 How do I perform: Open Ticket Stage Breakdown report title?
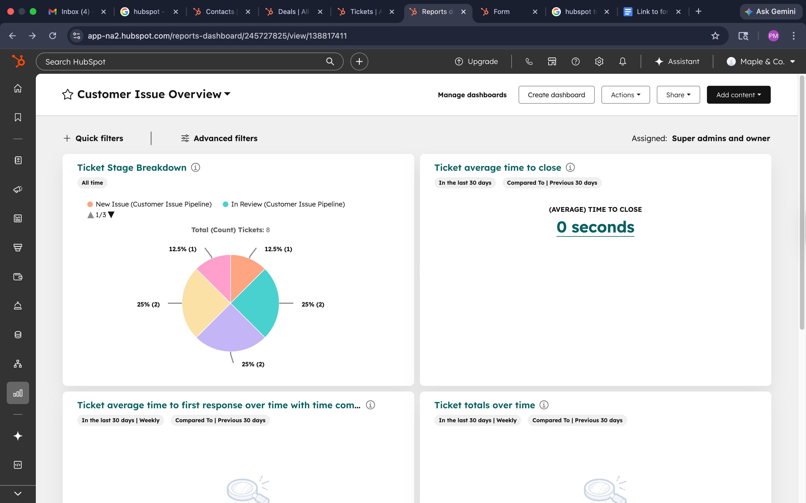point(132,167)
